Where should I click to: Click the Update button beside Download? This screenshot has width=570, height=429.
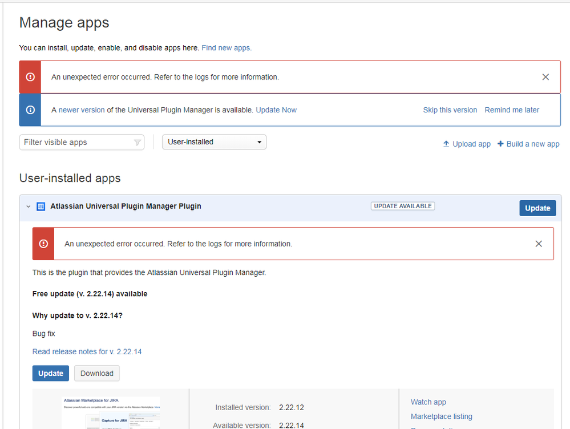[51, 373]
